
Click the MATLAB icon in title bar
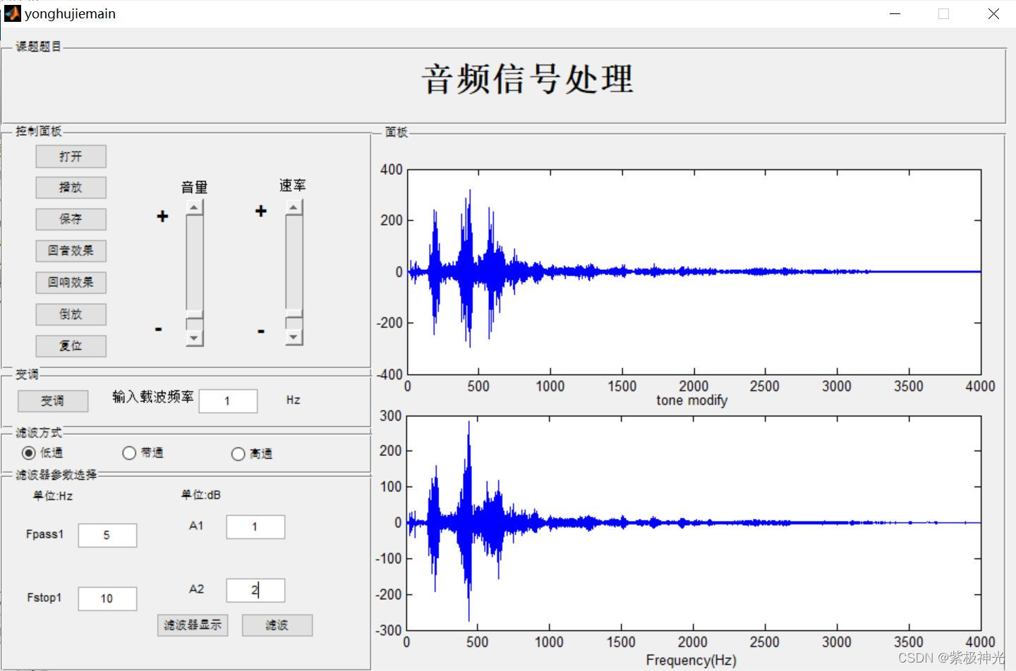[12, 13]
